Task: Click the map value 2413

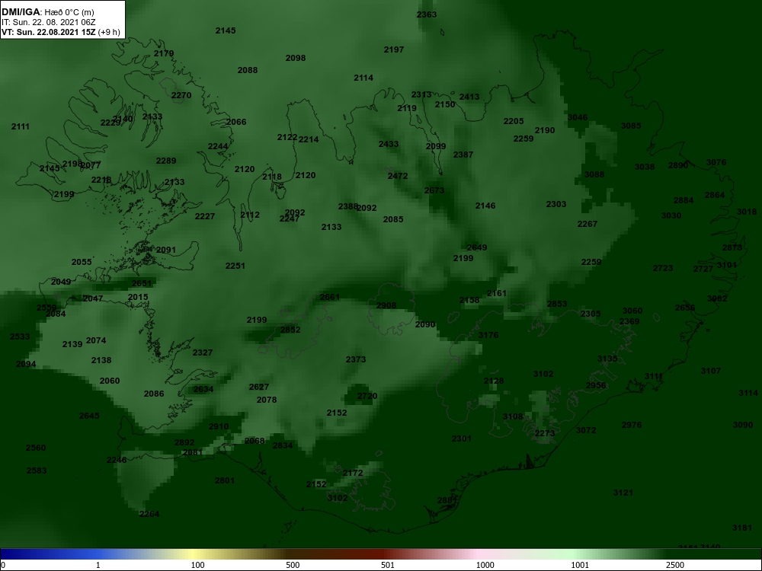Action: click(x=469, y=97)
